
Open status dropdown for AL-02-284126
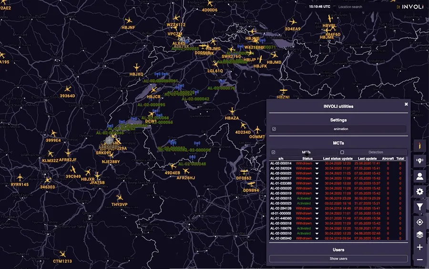[317, 208]
